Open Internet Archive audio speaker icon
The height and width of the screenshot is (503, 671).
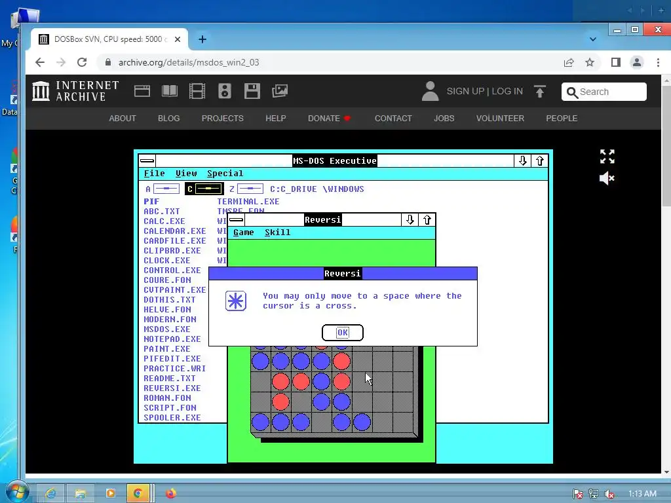(x=225, y=91)
